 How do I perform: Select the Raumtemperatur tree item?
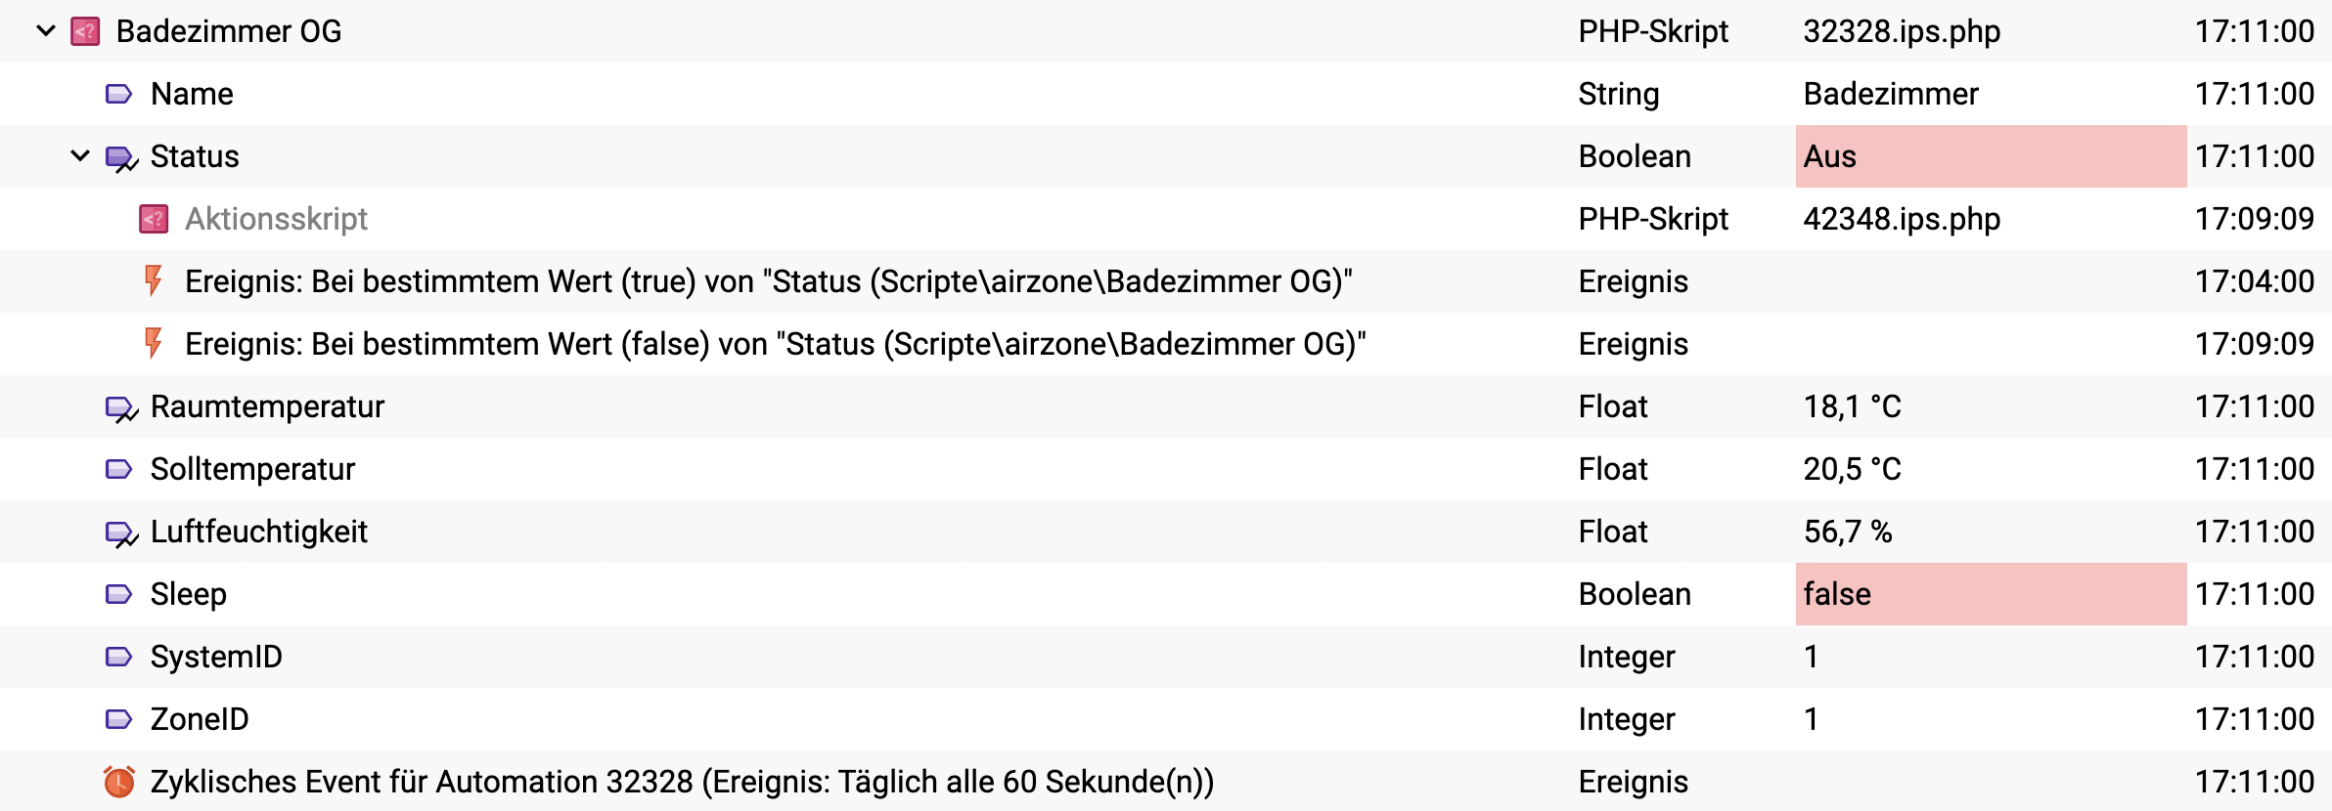click(266, 406)
